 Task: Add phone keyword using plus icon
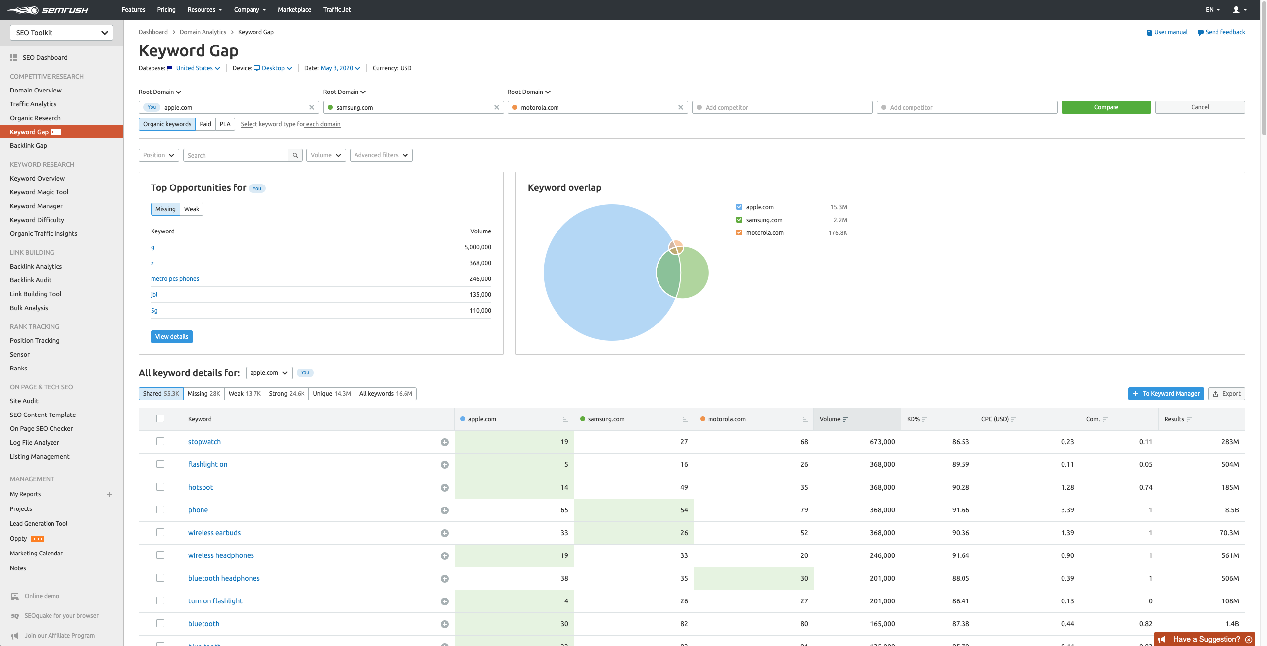445,510
